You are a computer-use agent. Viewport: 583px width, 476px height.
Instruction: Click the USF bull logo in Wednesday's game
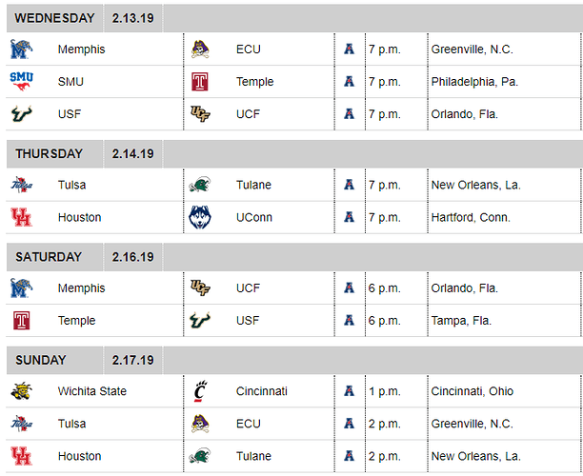21,113
